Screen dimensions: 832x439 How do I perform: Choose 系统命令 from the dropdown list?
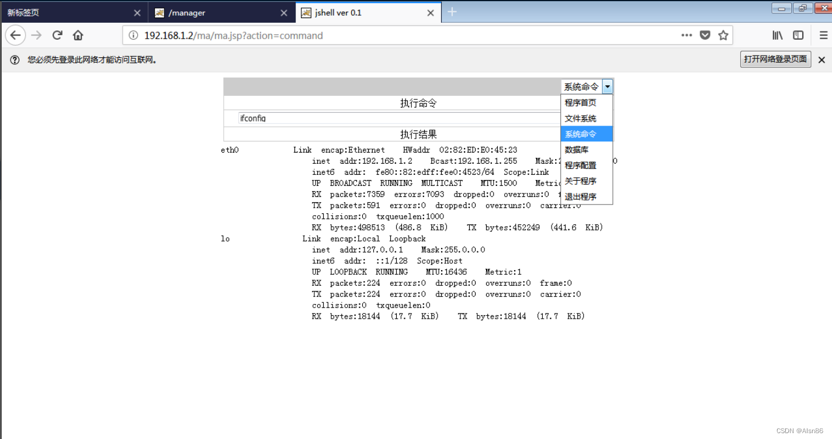(x=587, y=134)
